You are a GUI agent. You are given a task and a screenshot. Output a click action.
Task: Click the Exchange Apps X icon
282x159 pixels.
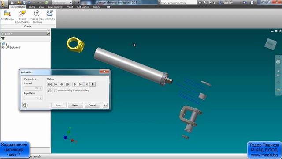pos(245,3)
